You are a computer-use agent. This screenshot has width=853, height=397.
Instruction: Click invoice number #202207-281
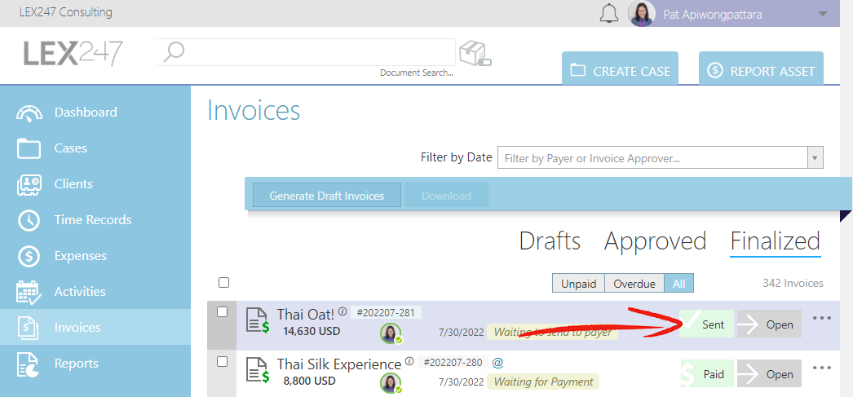click(385, 312)
